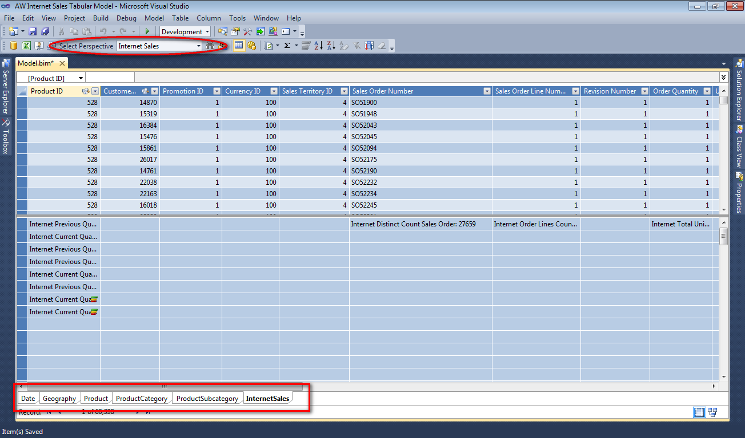Open the Solution Explorer side panel
Viewport: 745px width, 438px height.
(x=739, y=90)
